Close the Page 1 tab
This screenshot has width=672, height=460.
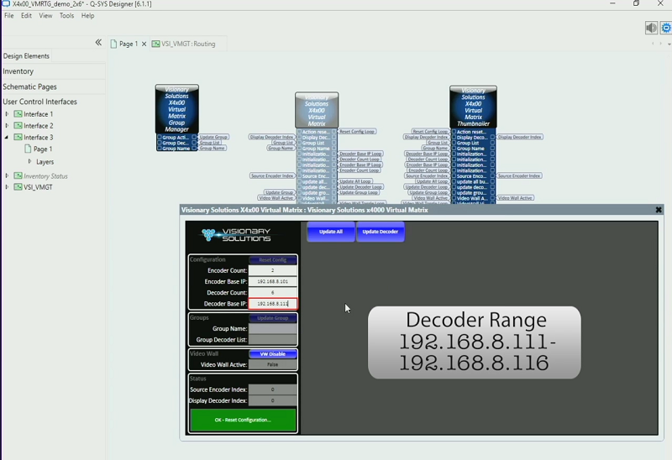point(144,44)
